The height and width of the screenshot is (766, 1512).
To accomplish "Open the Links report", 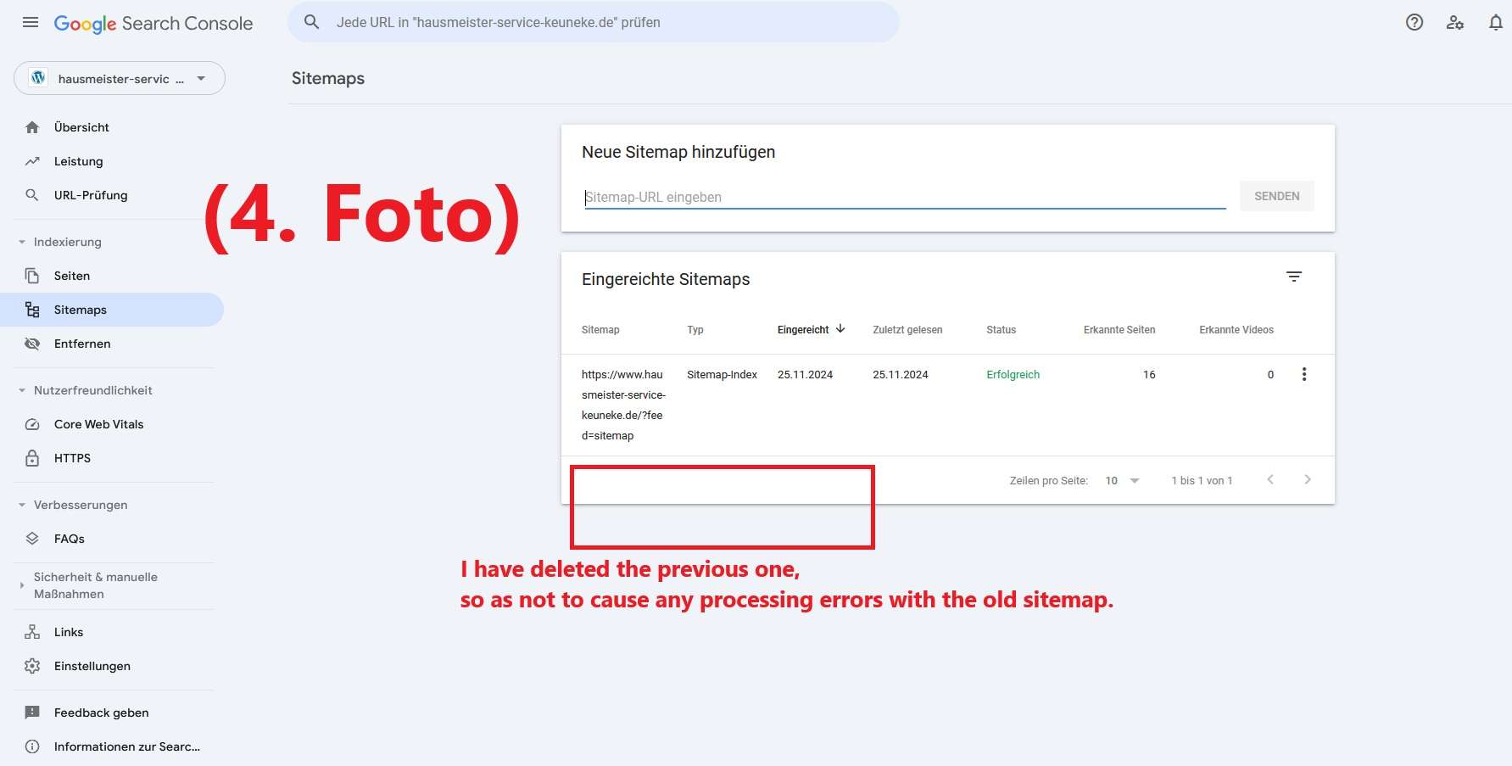I will pyautogui.click(x=112, y=632).
